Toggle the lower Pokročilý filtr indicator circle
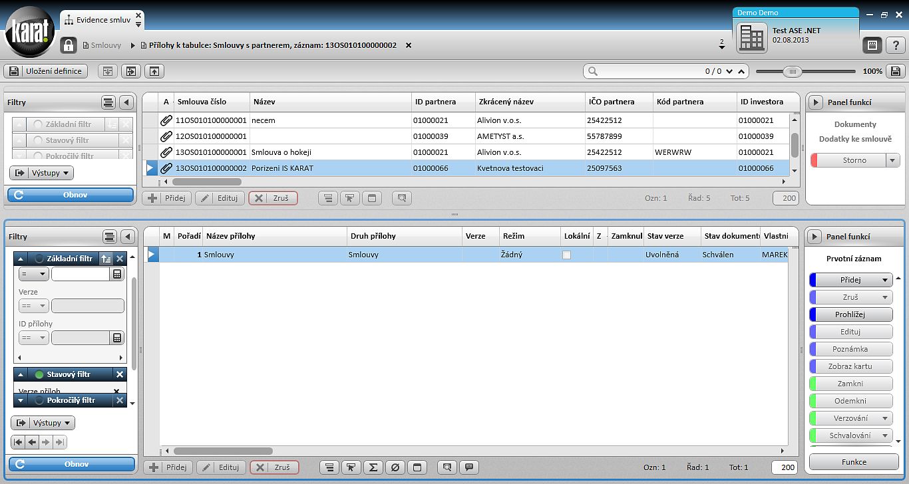This screenshot has width=909, height=484. (x=39, y=400)
